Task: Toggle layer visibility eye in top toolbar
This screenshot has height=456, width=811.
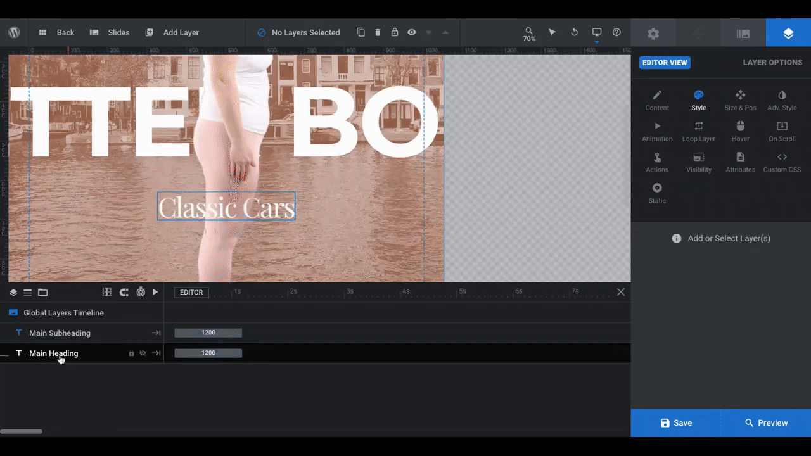Action: [x=412, y=32]
